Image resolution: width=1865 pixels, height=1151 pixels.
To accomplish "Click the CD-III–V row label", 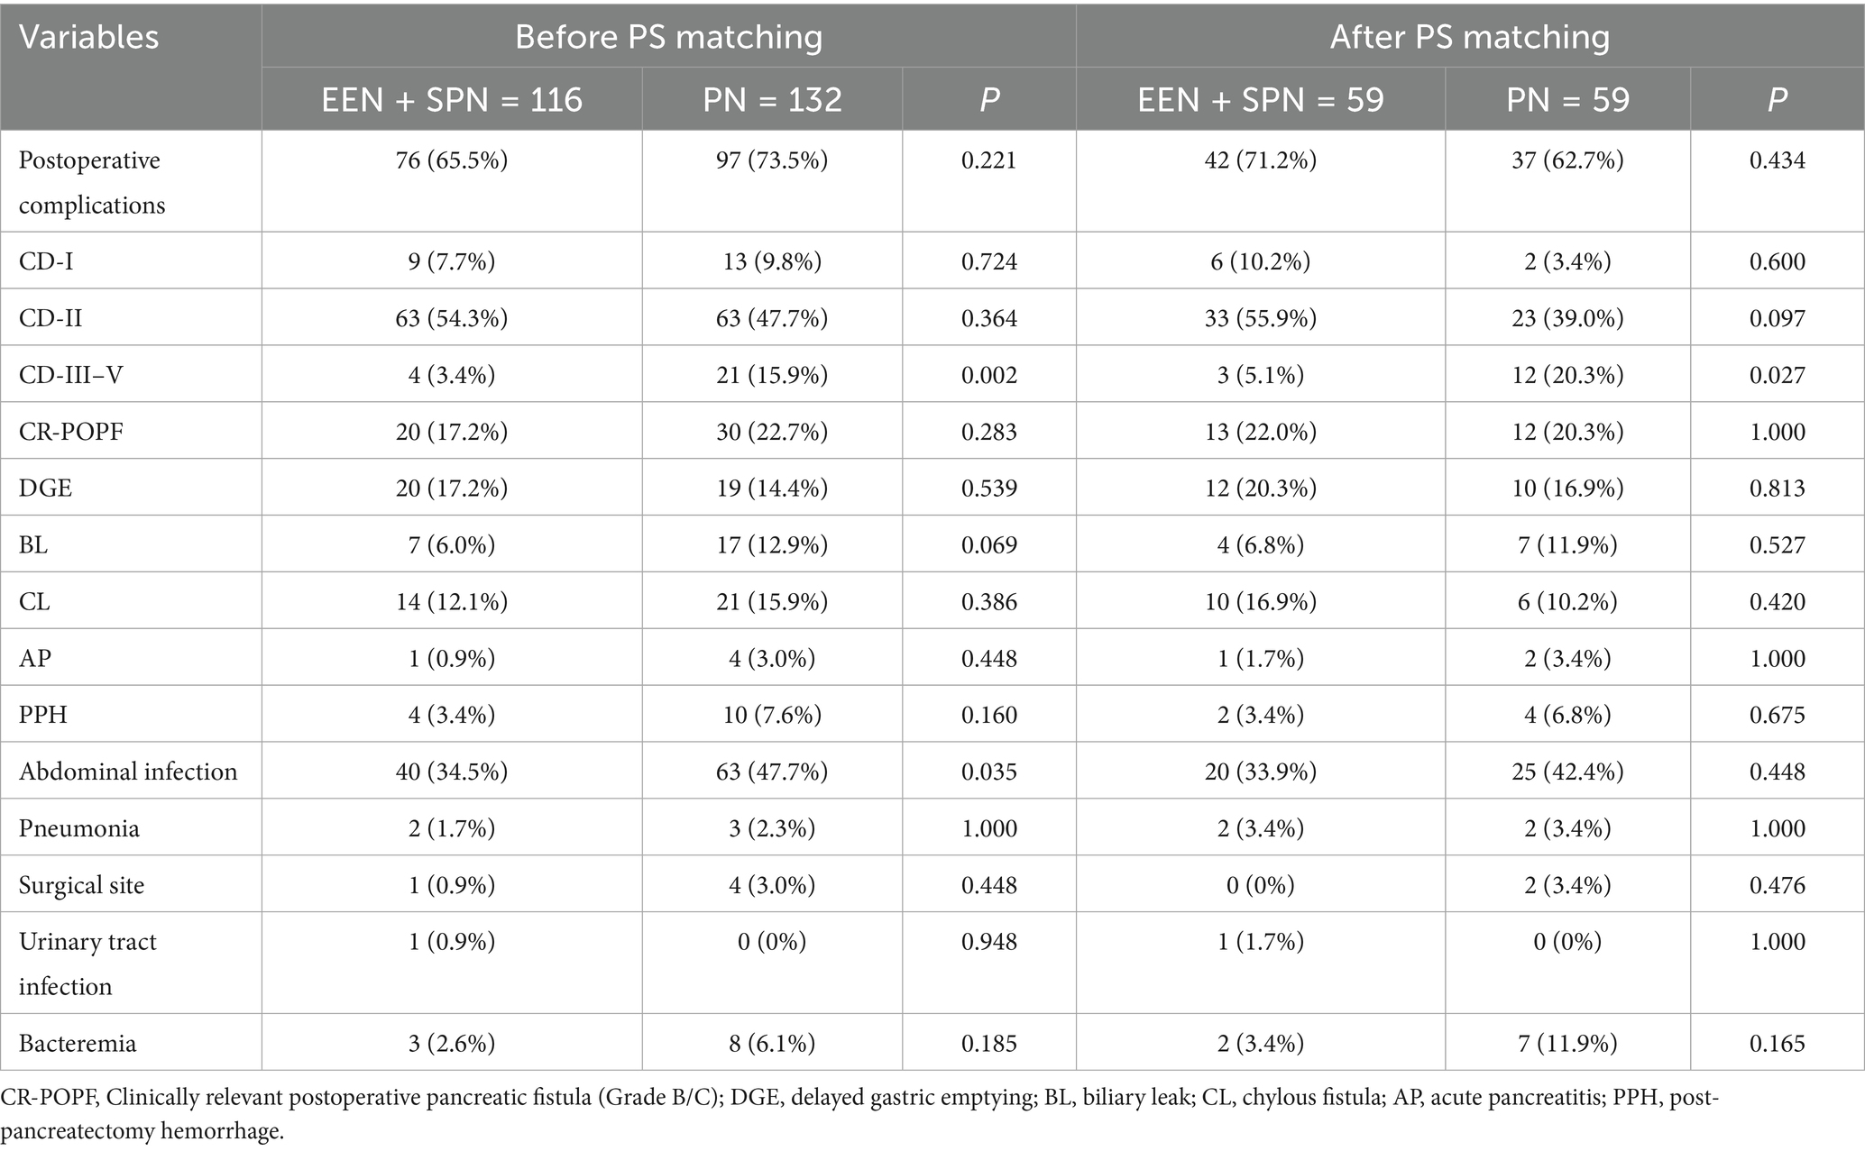I will tap(71, 374).
